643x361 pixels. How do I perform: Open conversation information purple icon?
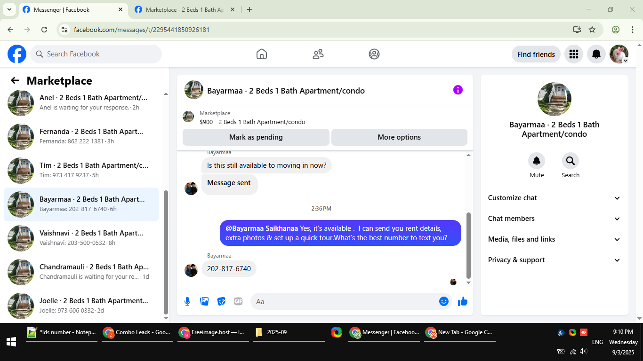pyautogui.click(x=458, y=90)
